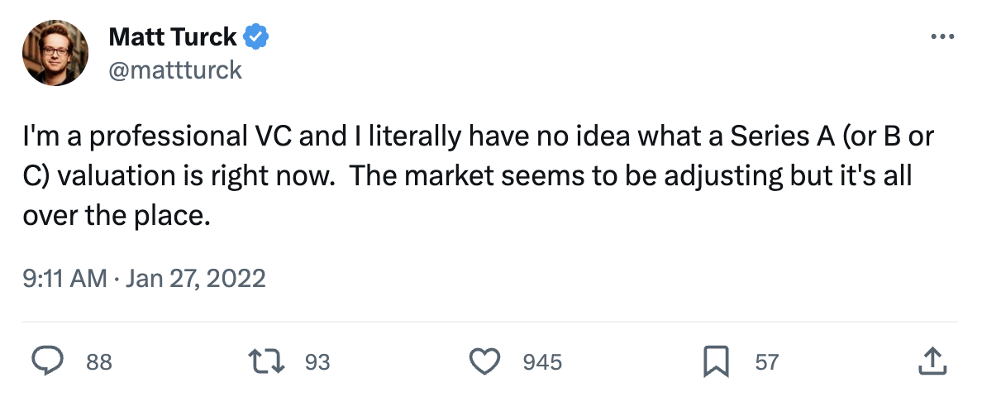Click the Matt Turck display name
The image size is (982, 397).
click(x=173, y=37)
